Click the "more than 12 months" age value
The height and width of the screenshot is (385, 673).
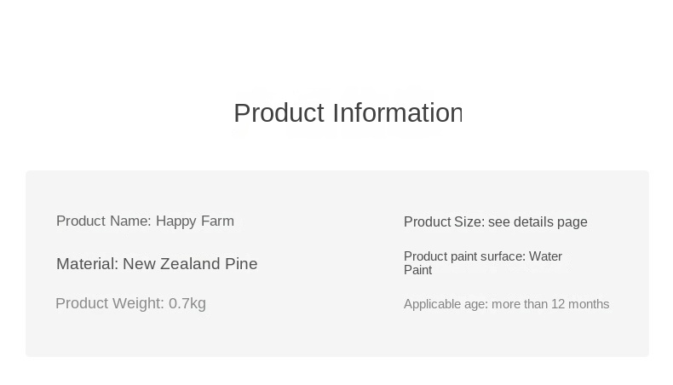(550, 304)
